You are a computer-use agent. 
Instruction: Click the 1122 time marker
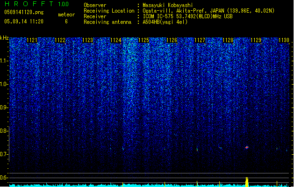click(x=60, y=40)
